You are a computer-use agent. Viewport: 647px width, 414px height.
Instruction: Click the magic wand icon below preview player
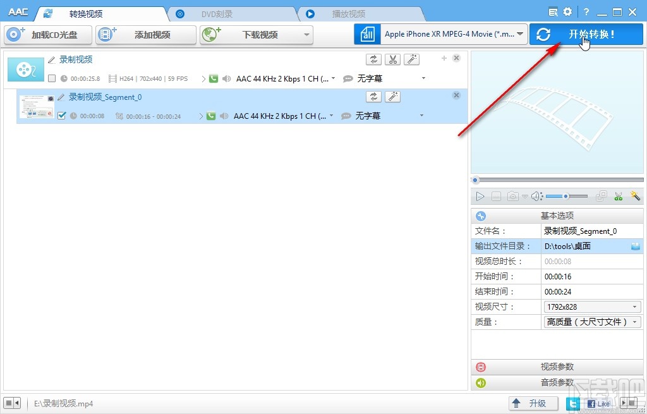pyautogui.click(x=635, y=196)
